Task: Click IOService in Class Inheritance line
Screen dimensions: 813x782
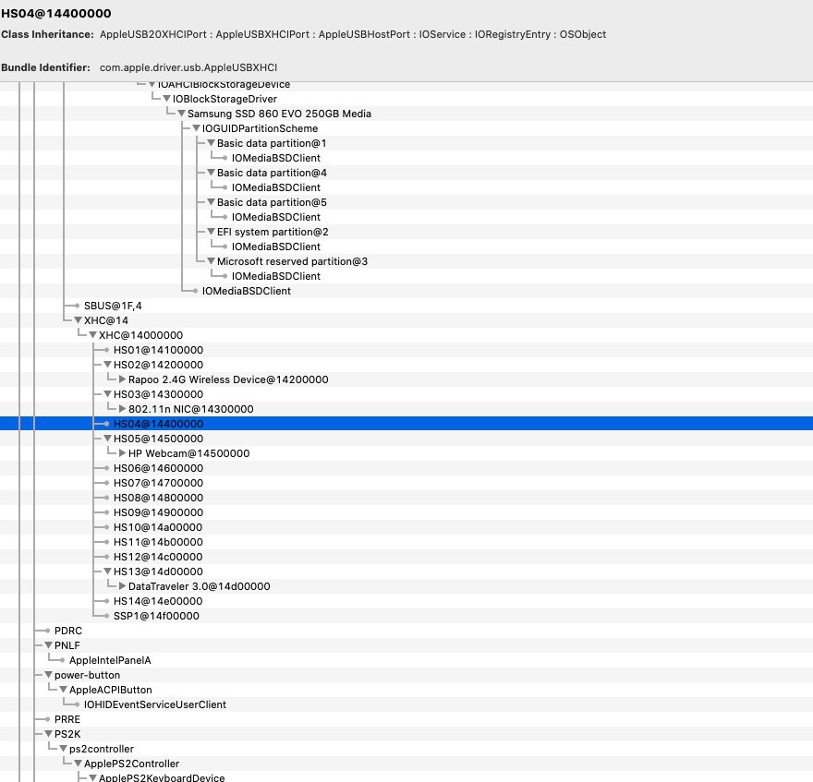Action: coord(443,34)
